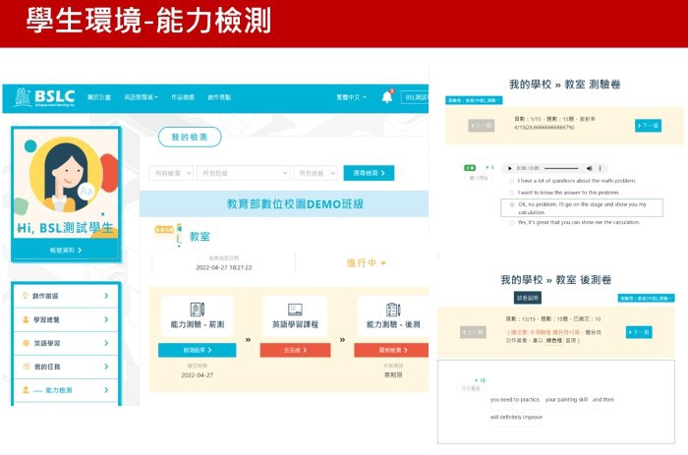Open 學習總覽 in the sidebar

[65, 319]
